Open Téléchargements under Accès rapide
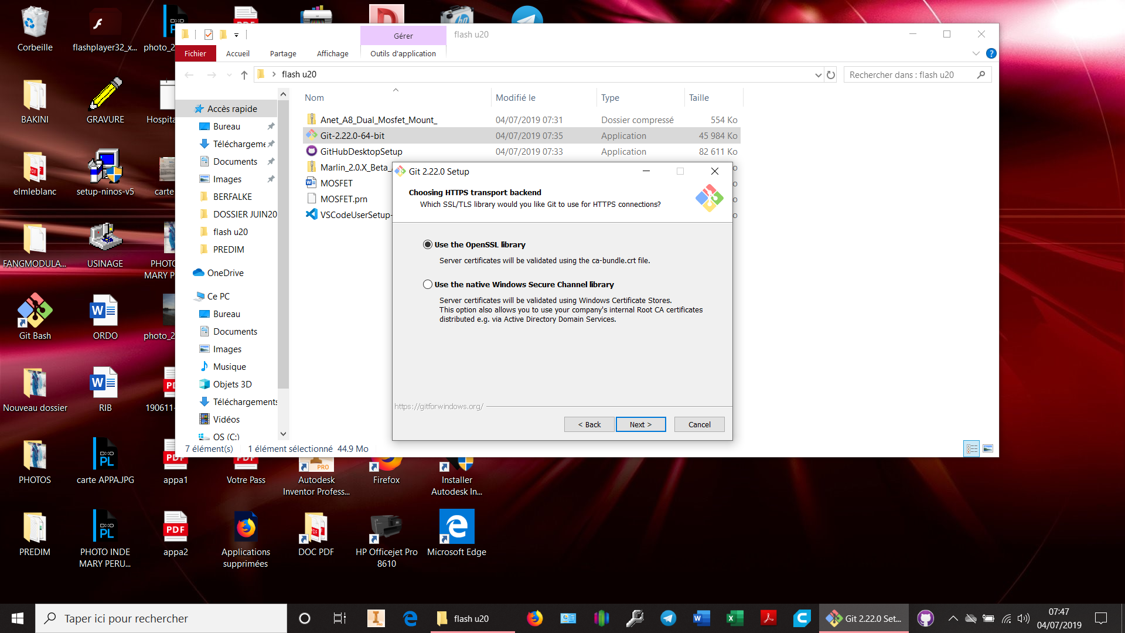1125x633 pixels. pos(239,144)
